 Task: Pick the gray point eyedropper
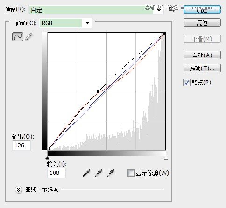click(x=99, y=173)
